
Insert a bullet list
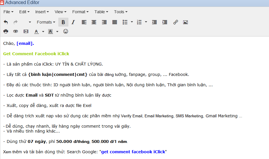point(125,22)
